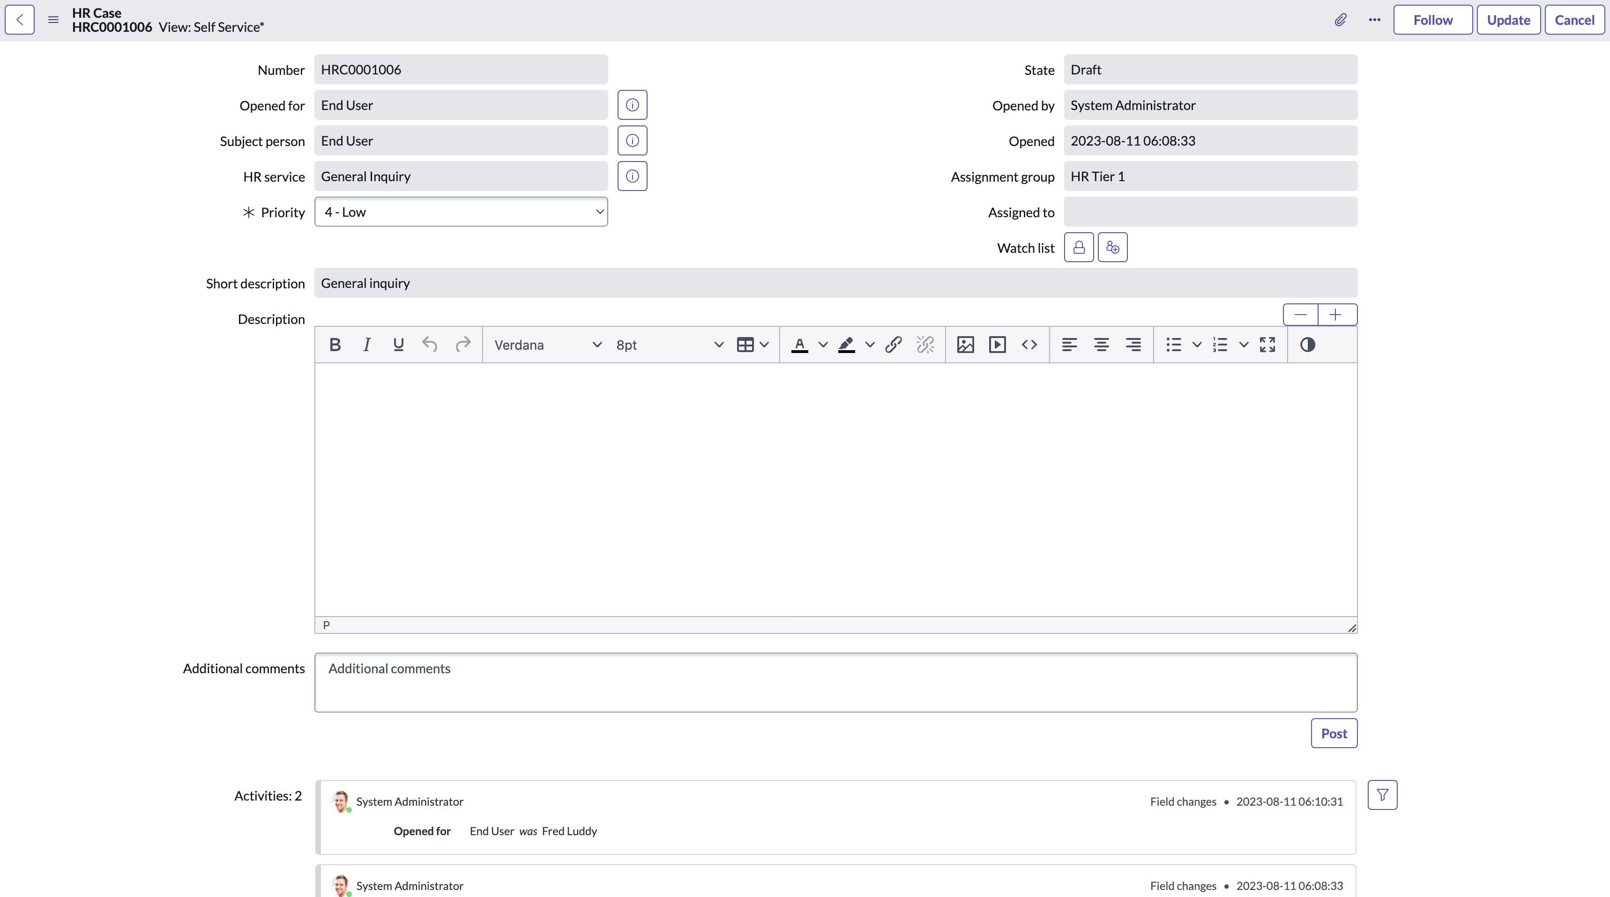Open the more options ellipsis menu
Viewport: 1610px width, 897px height.
1374,20
